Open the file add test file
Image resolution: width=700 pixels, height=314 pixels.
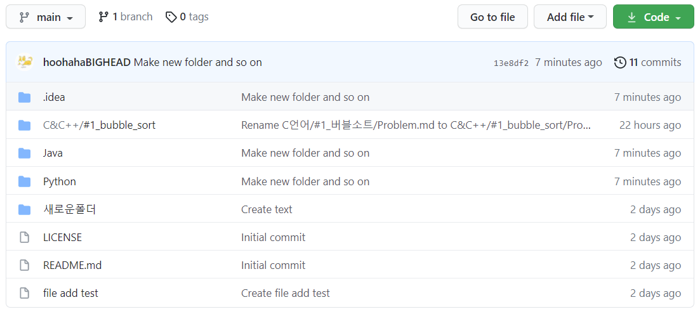coord(70,293)
